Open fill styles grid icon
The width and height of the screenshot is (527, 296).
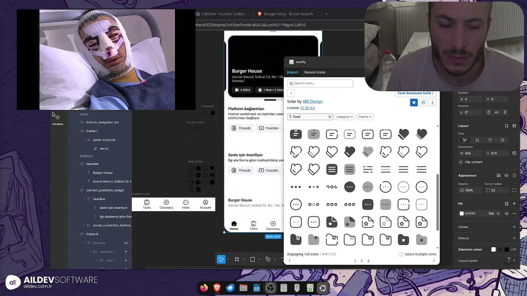coord(507,203)
